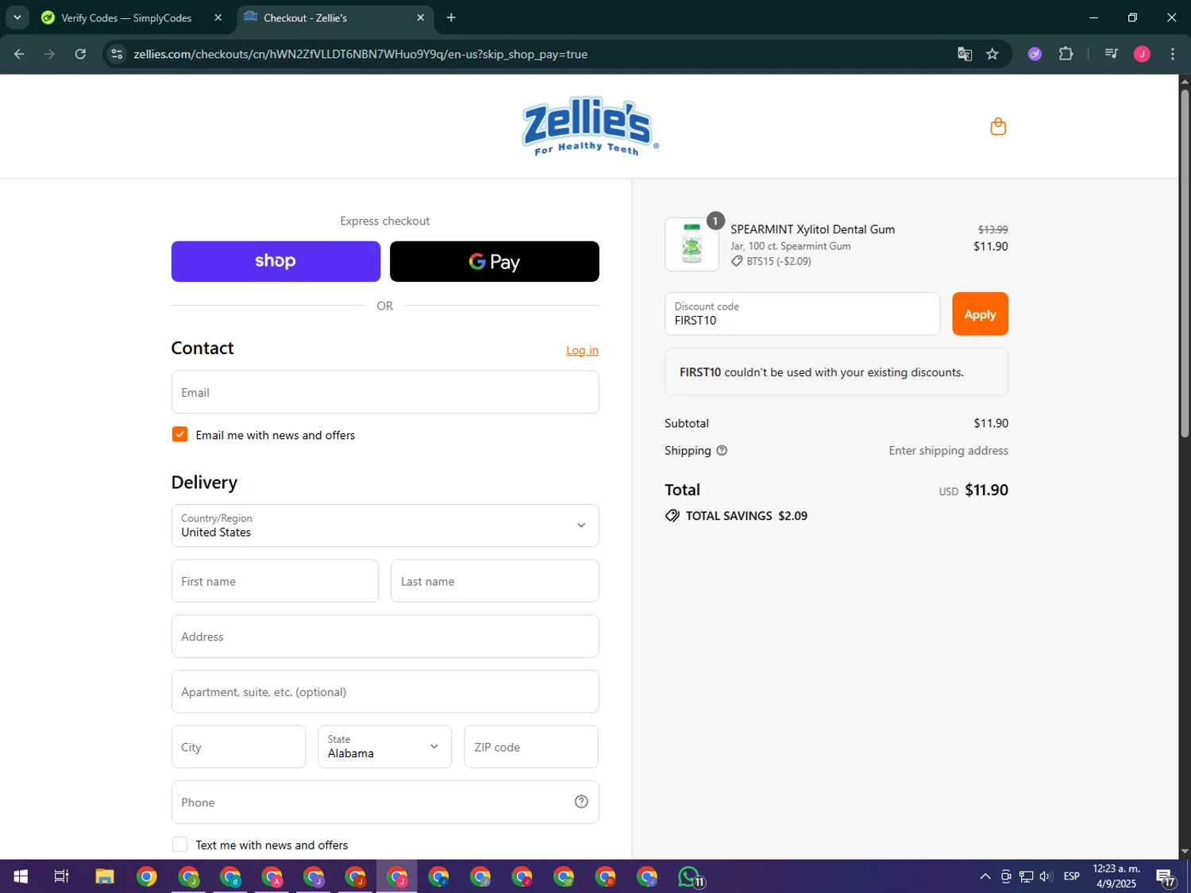Open WhatsApp from the taskbar

tap(690, 876)
